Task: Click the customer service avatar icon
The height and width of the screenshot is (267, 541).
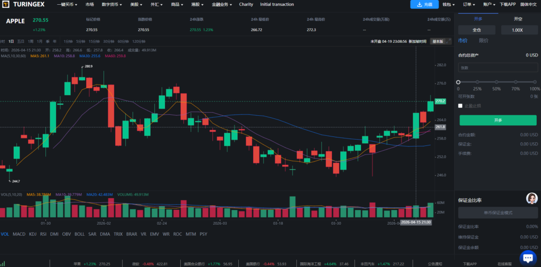Action: pyautogui.click(x=530, y=198)
